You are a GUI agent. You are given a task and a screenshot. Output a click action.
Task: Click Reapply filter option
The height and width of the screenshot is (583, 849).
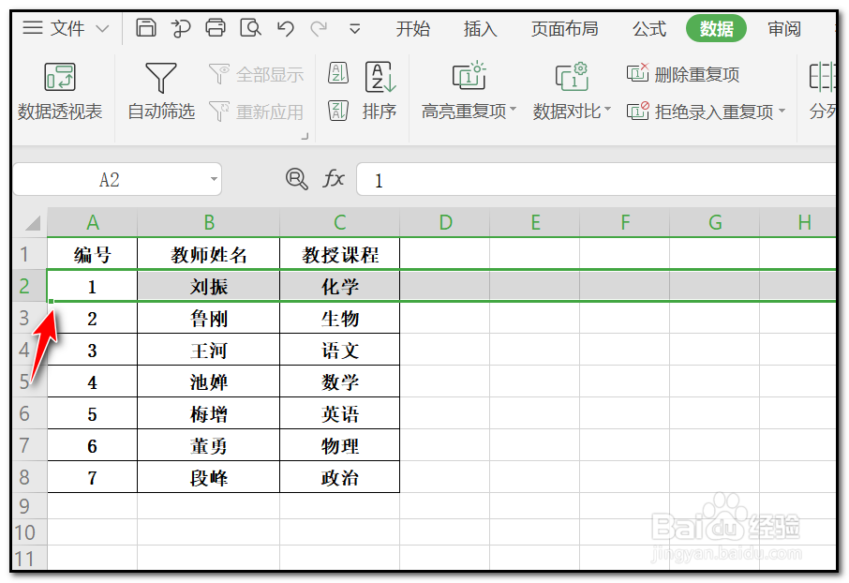(256, 112)
